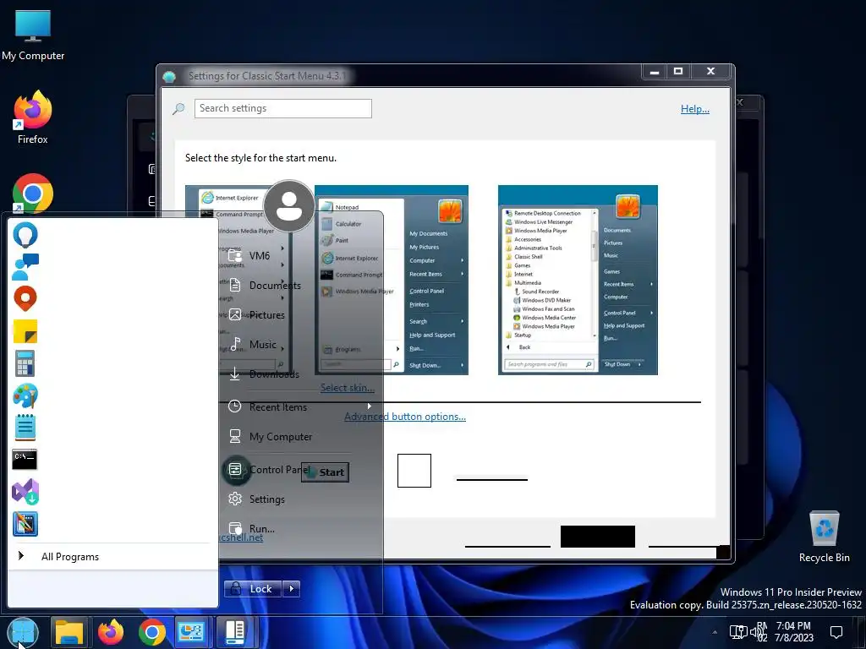Open the Maps red pin app

(x=25, y=298)
